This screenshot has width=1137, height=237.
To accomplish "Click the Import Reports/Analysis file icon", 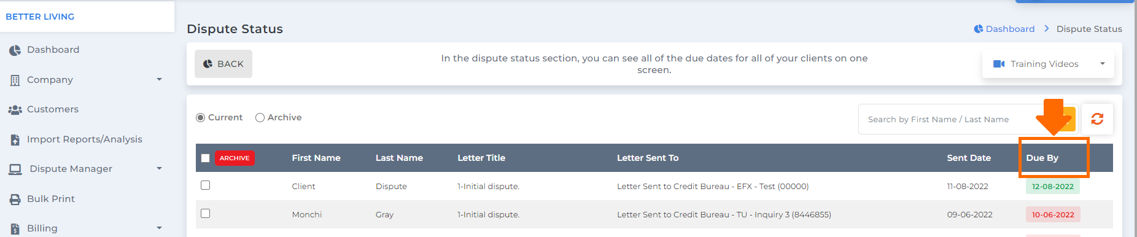I will point(15,139).
